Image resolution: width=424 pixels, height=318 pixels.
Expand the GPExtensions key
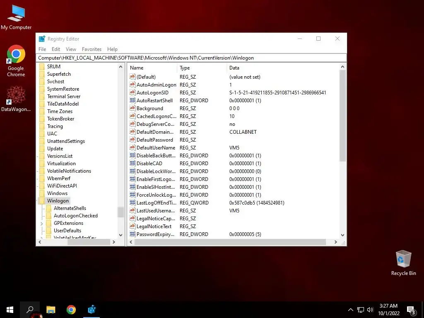(x=41, y=224)
